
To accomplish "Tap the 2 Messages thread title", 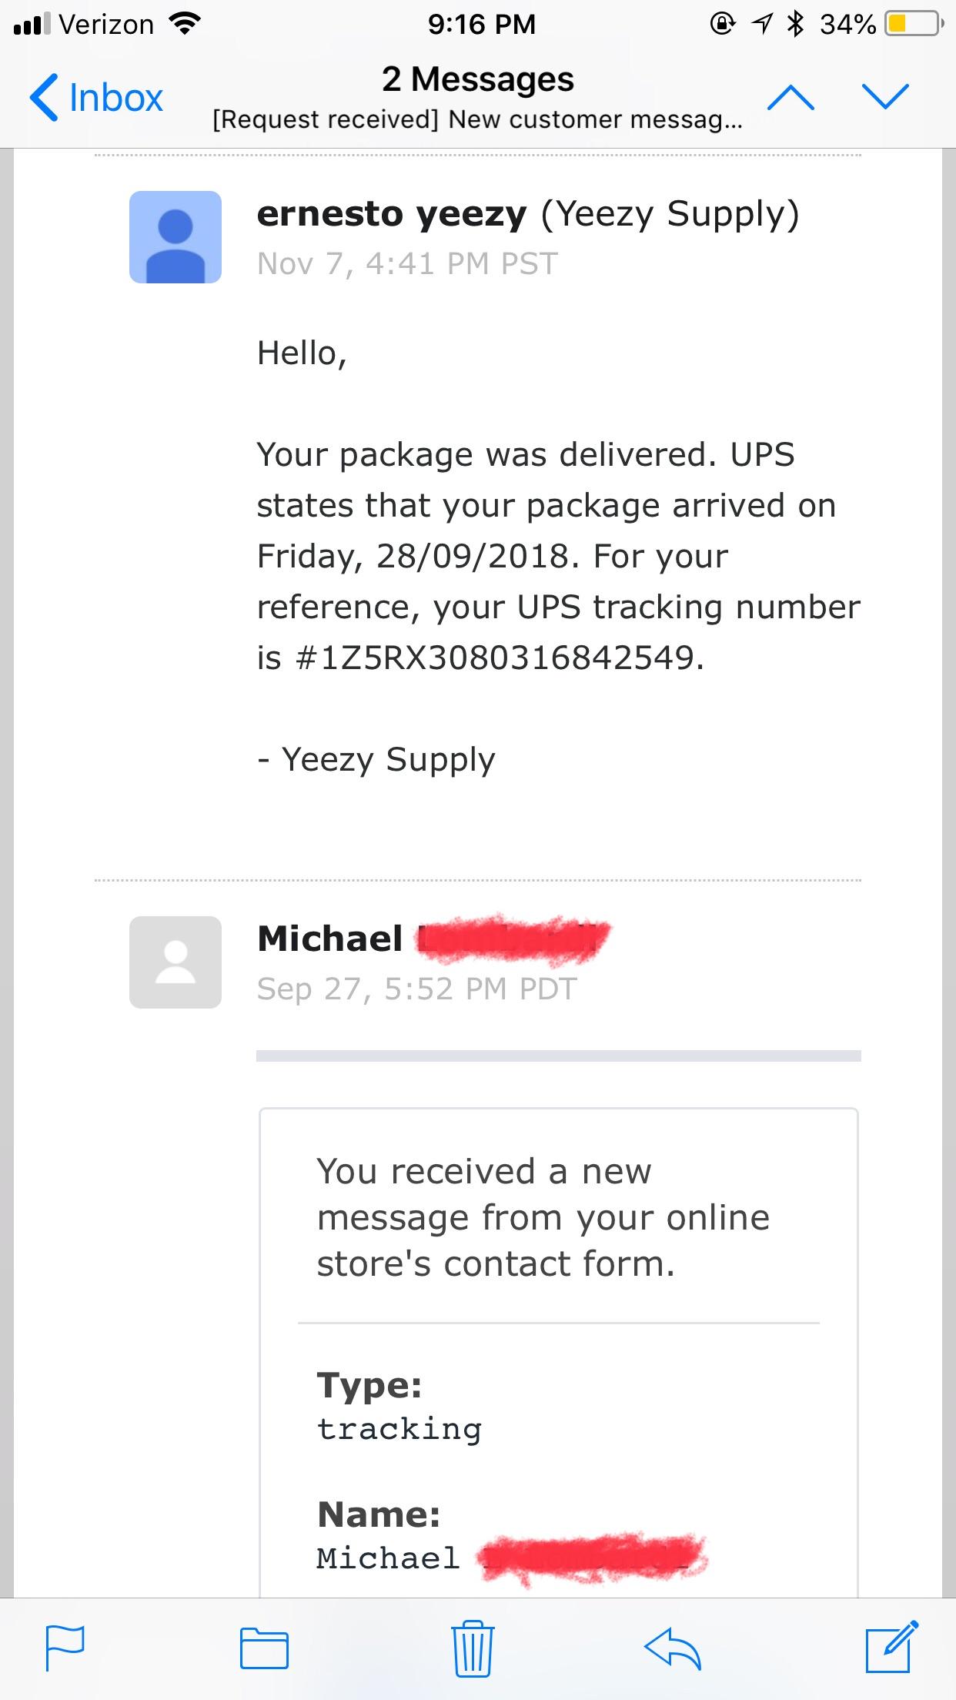I will (478, 79).
